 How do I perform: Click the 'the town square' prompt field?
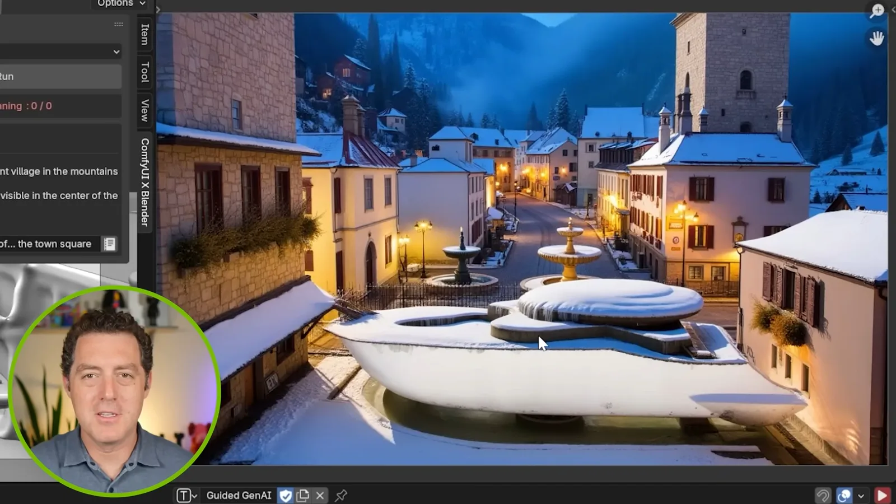coord(50,244)
